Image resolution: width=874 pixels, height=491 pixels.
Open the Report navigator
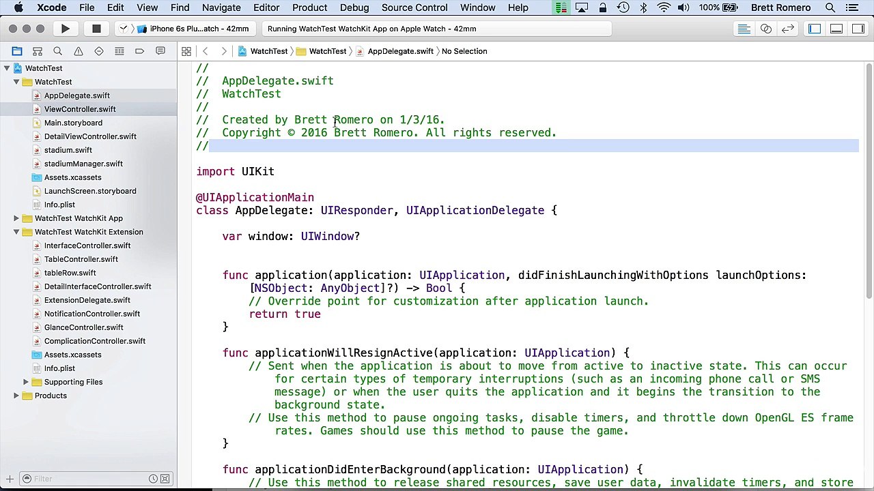coord(160,51)
